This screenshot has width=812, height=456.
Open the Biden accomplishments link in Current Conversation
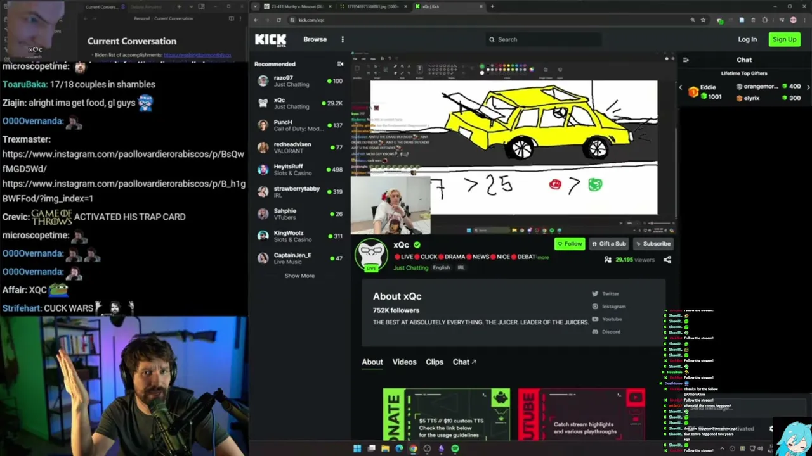click(197, 55)
